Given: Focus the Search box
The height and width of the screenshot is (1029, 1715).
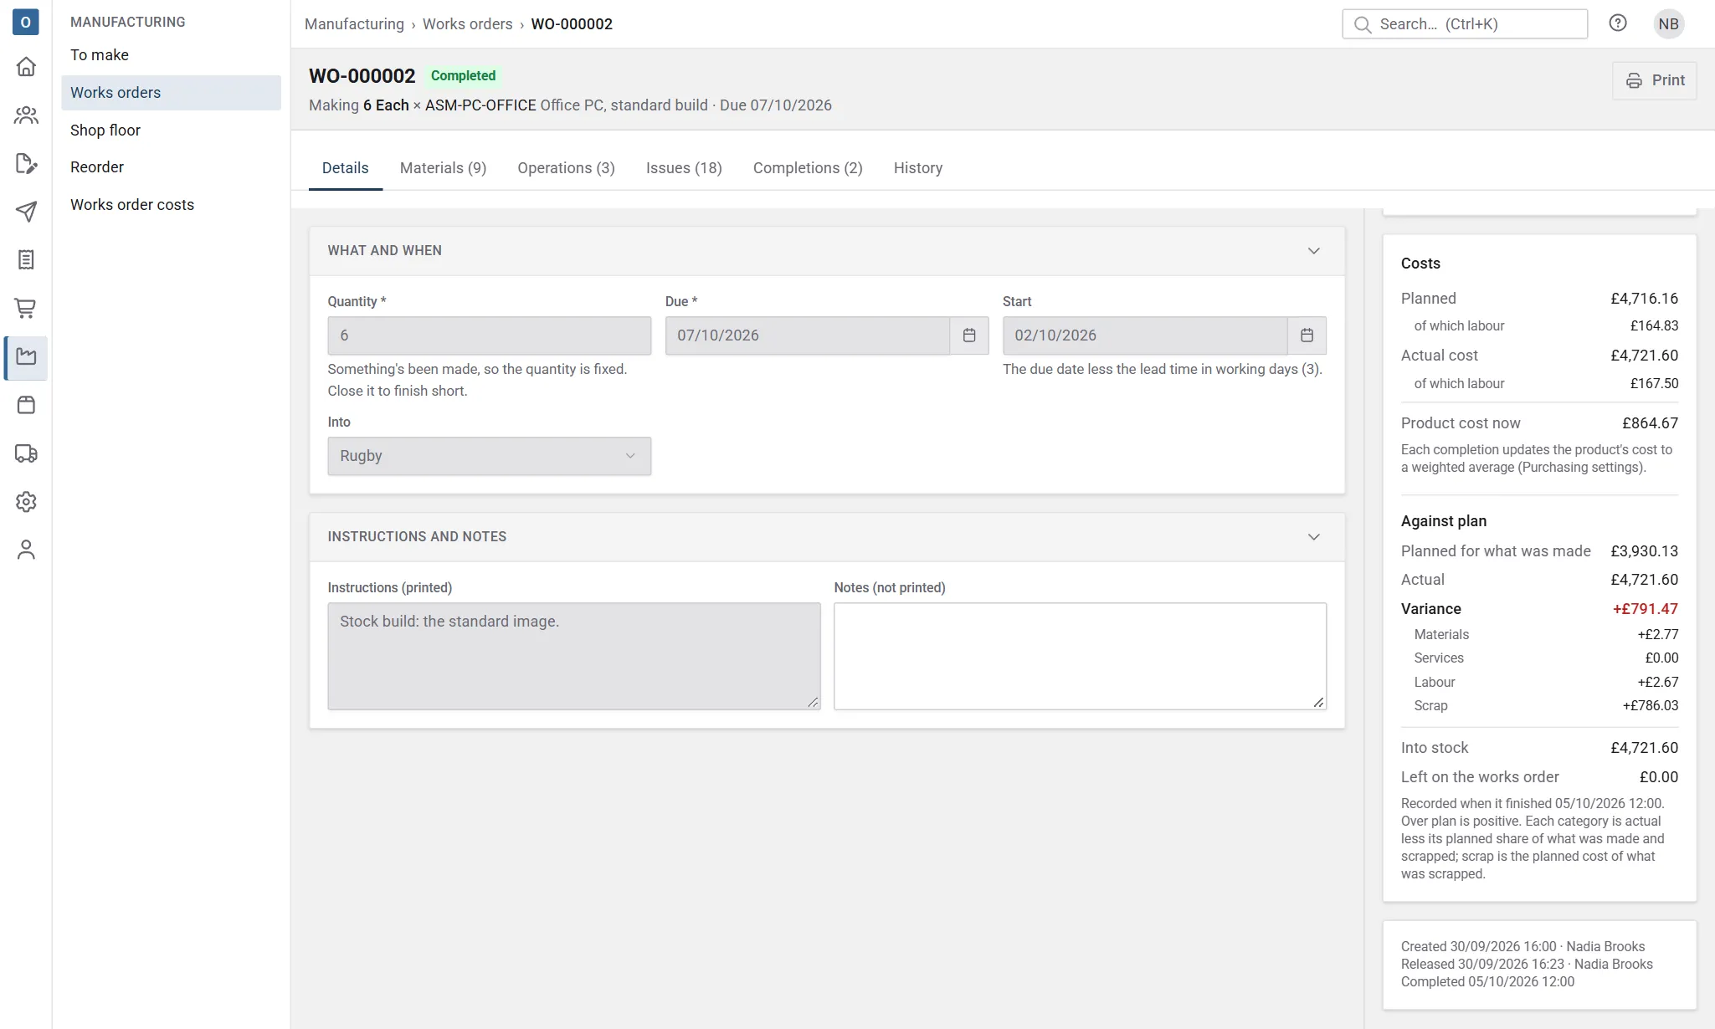Looking at the screenshot, I should click(x=1465, y=24).
